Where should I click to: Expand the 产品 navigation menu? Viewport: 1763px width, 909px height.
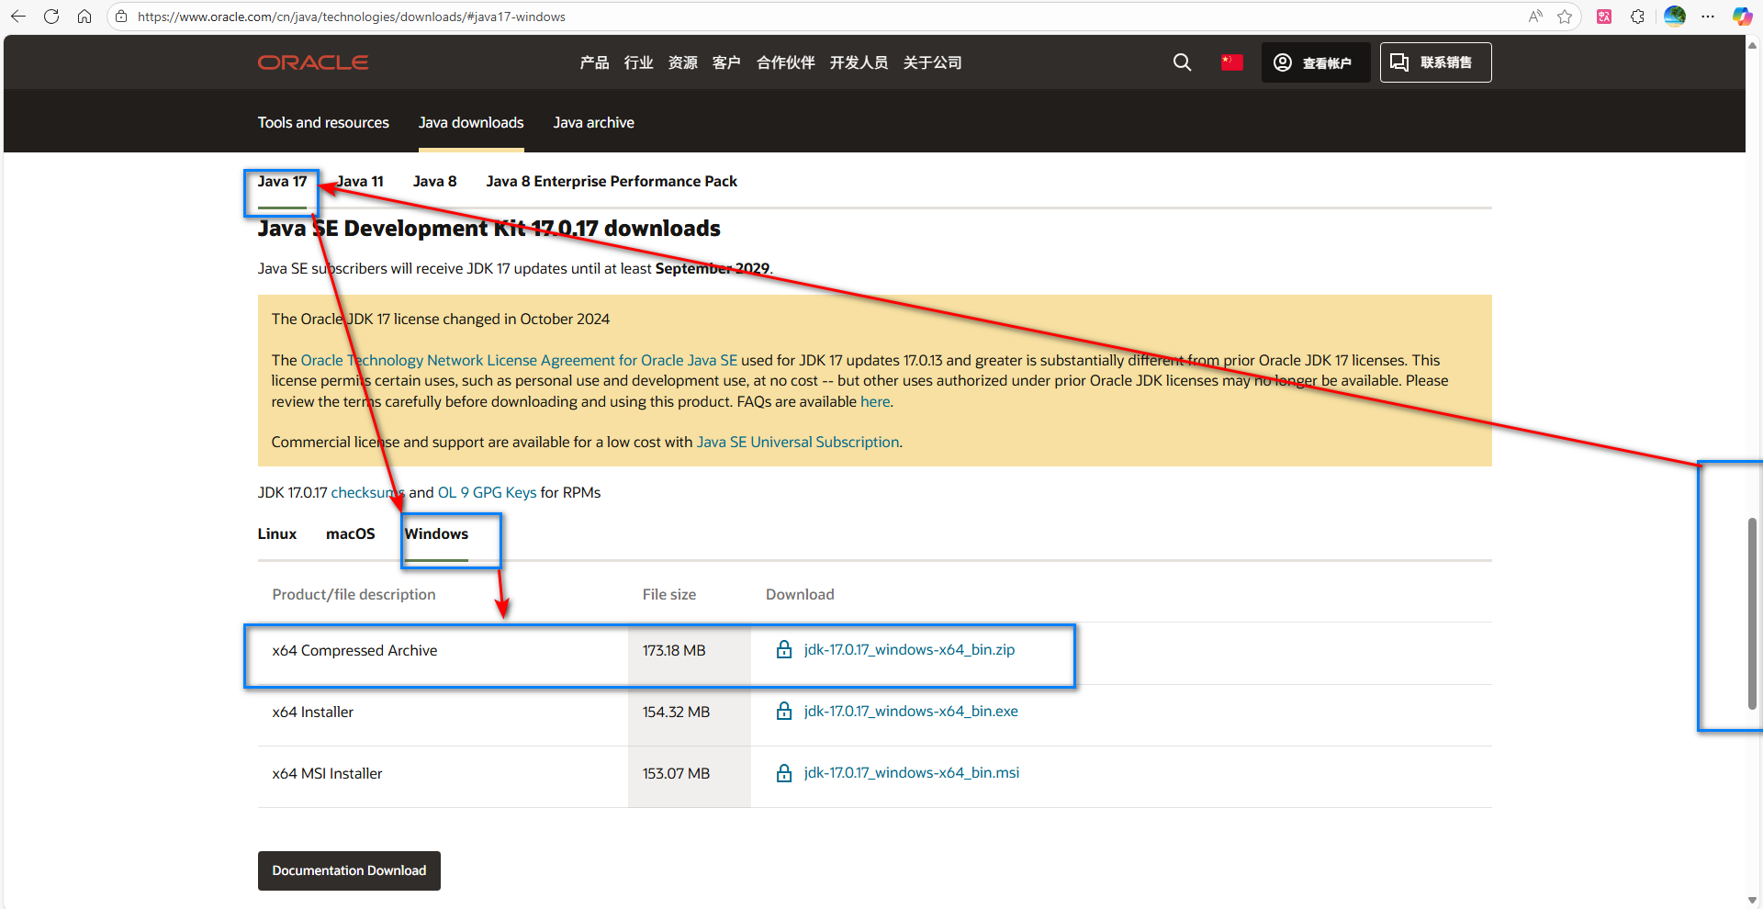pos(594,62)
